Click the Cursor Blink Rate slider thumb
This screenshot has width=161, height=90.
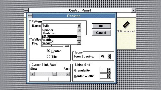pyautogui.click(x=55, y=74)
